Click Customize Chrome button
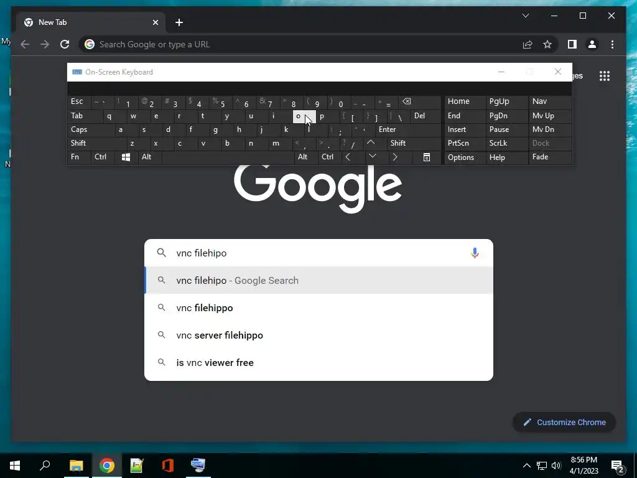The image size is (637, 478). point(564,423)
